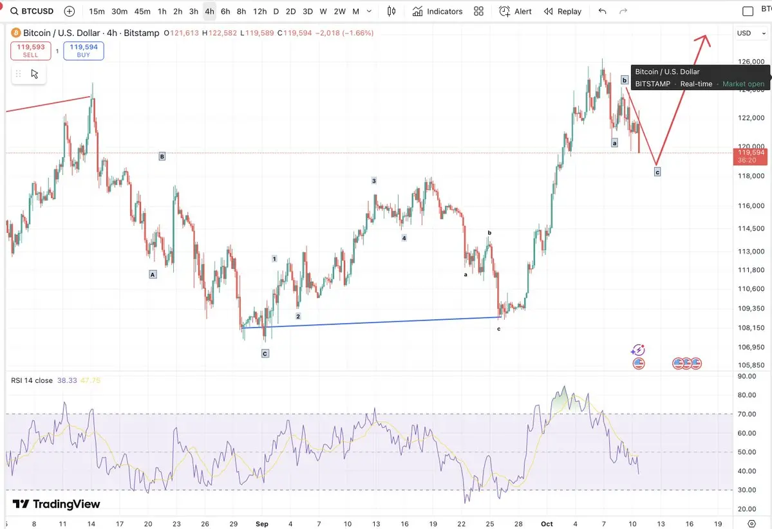Click the boxed C wave label at bottom
The width and height of the screenshot is (772, 529).
point(265,353)
